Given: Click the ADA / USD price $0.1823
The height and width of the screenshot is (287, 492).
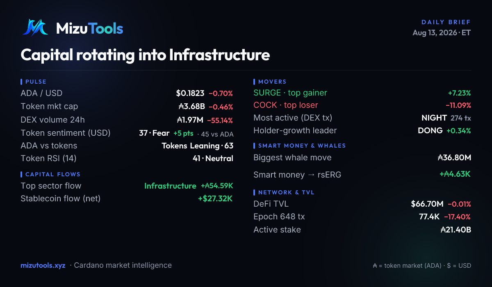Looking at the screenshot, I should pos(190,93).
